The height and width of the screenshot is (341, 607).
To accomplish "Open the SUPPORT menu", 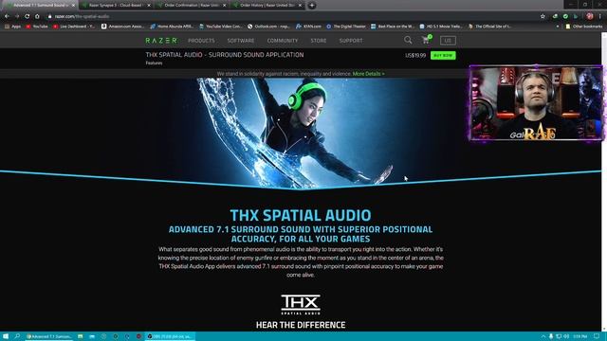I will coord(351,40).
